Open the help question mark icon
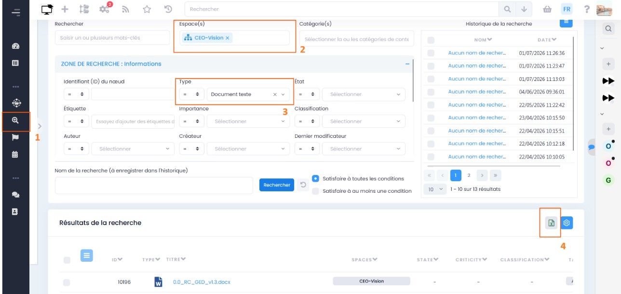 point(587,9)
